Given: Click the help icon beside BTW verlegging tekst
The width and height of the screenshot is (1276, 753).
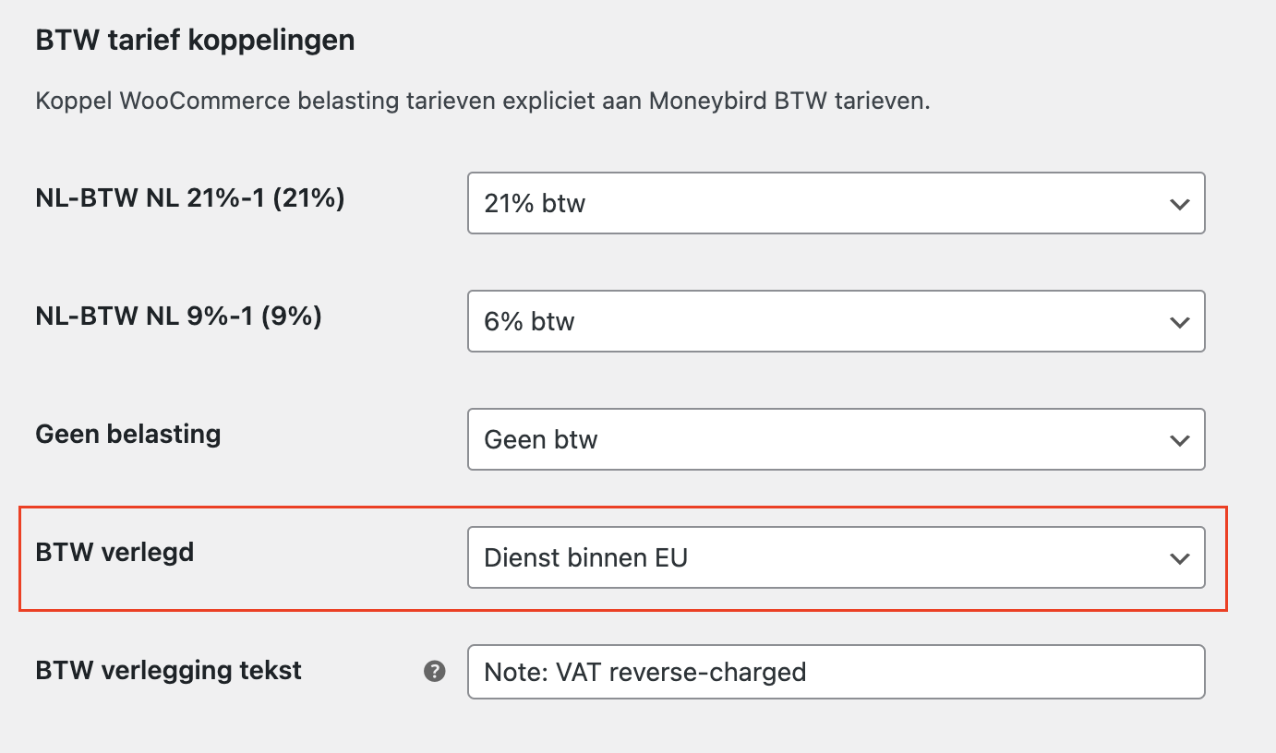Looking at the screenshot, I should pyautogui.click(x=434, y=672).
